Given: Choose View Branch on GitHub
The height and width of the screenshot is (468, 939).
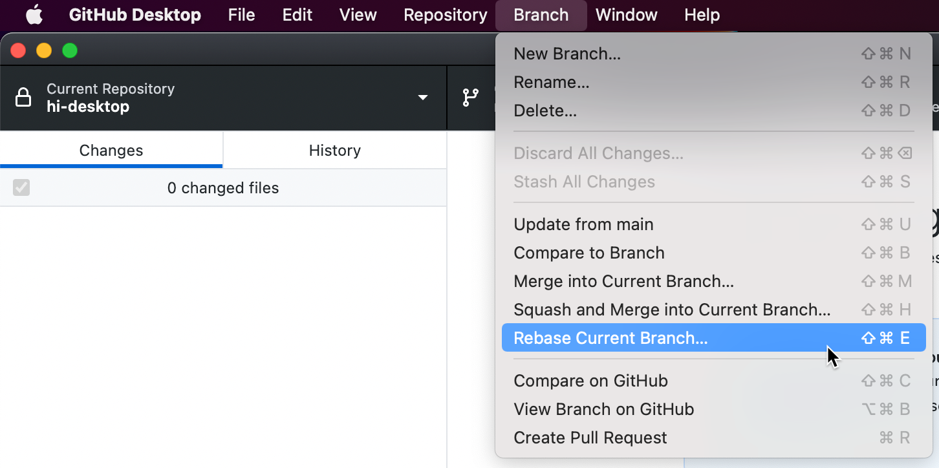Looking at the screenshot, I should [603, 409].
